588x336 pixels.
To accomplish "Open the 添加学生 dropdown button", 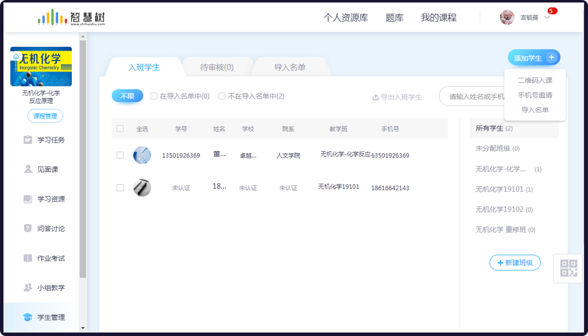I will pyautogui.click(x=534, y=57).
